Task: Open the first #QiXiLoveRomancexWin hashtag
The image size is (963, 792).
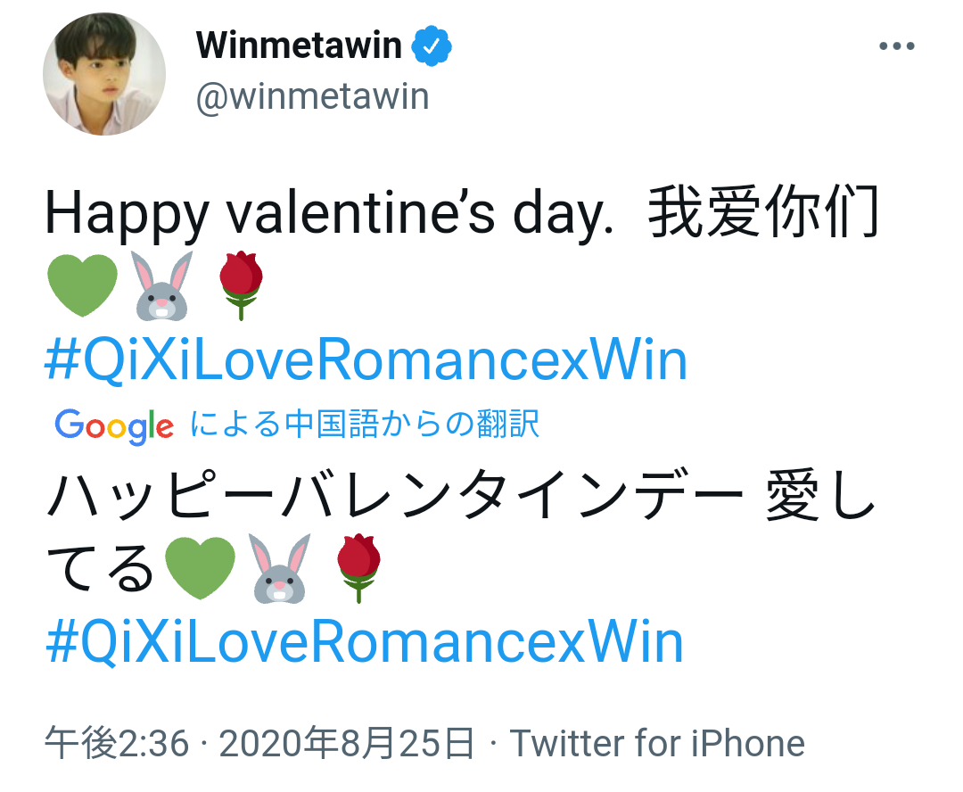Action: (x=366, y=361)
